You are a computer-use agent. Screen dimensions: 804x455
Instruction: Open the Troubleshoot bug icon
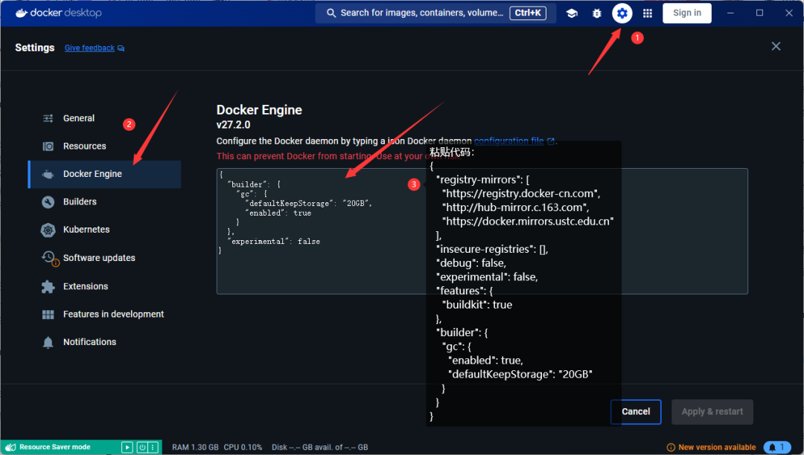click(x=597, y=13)
